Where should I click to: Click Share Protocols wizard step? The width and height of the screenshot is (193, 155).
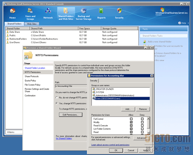(32, 76)
